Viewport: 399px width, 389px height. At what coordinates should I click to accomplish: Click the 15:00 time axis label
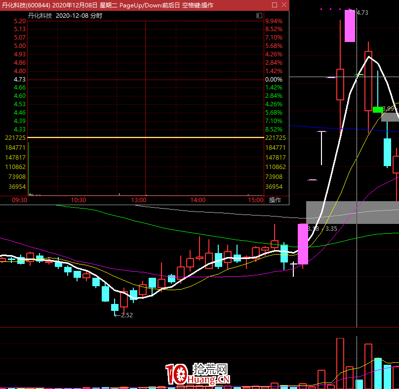click(x=256, y=200)
